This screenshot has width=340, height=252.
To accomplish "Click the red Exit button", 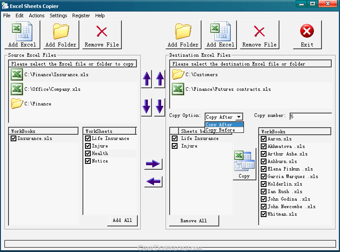I will 307,35.
